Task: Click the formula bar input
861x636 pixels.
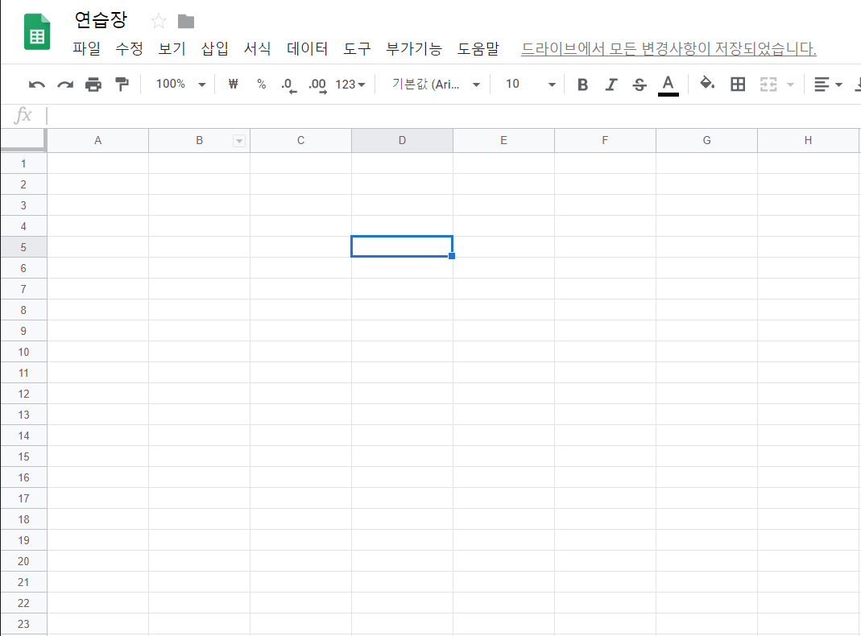Action: (x=453, y=116)
